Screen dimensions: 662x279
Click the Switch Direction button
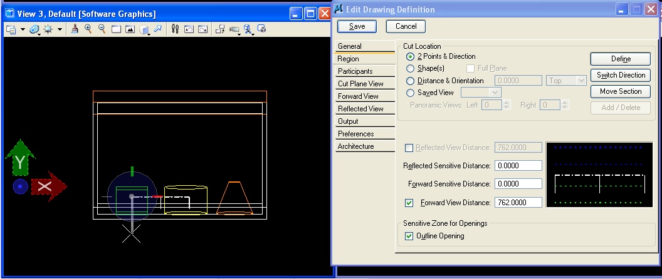click(x=621, y=75)
